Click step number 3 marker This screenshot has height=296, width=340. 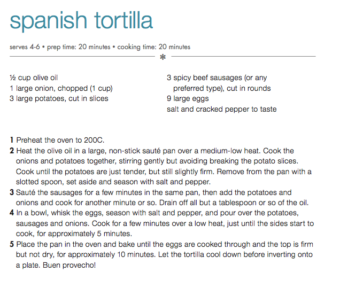12,192
